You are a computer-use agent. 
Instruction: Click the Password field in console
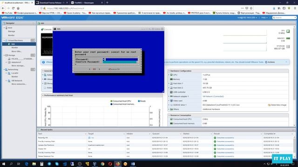pos(120,59)
